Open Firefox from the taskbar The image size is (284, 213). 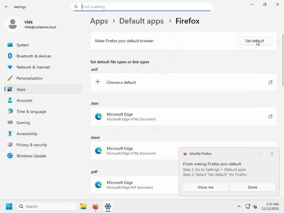(x=95, y=206)
